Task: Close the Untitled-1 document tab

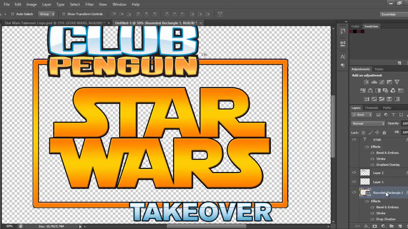Action: pyautogui.click(x=201, y=23)
